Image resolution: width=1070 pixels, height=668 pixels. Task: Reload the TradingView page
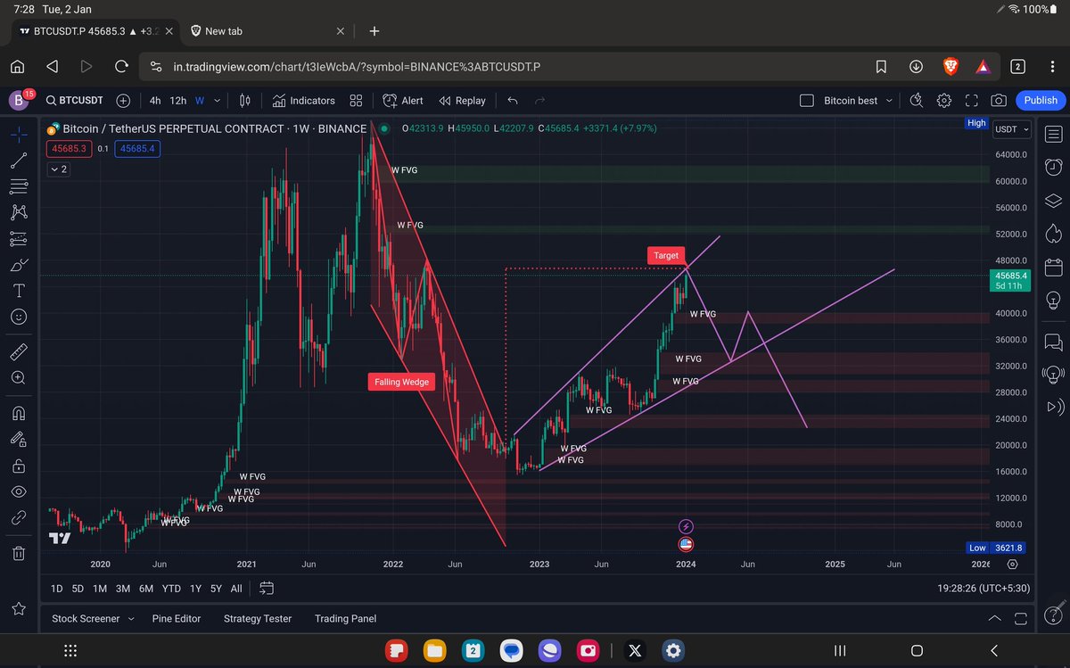[x=122, y=67]
